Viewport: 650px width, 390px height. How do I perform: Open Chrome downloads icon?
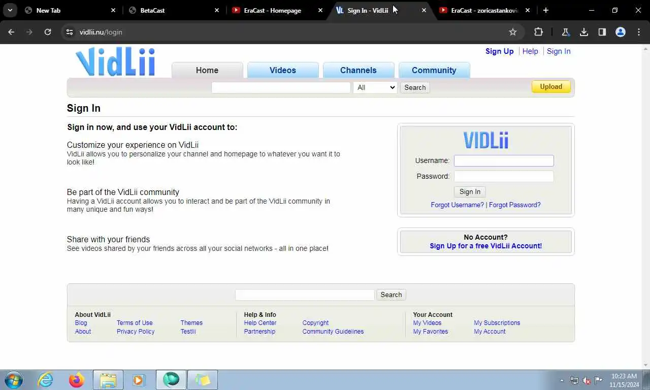click(x=584, y=32)
